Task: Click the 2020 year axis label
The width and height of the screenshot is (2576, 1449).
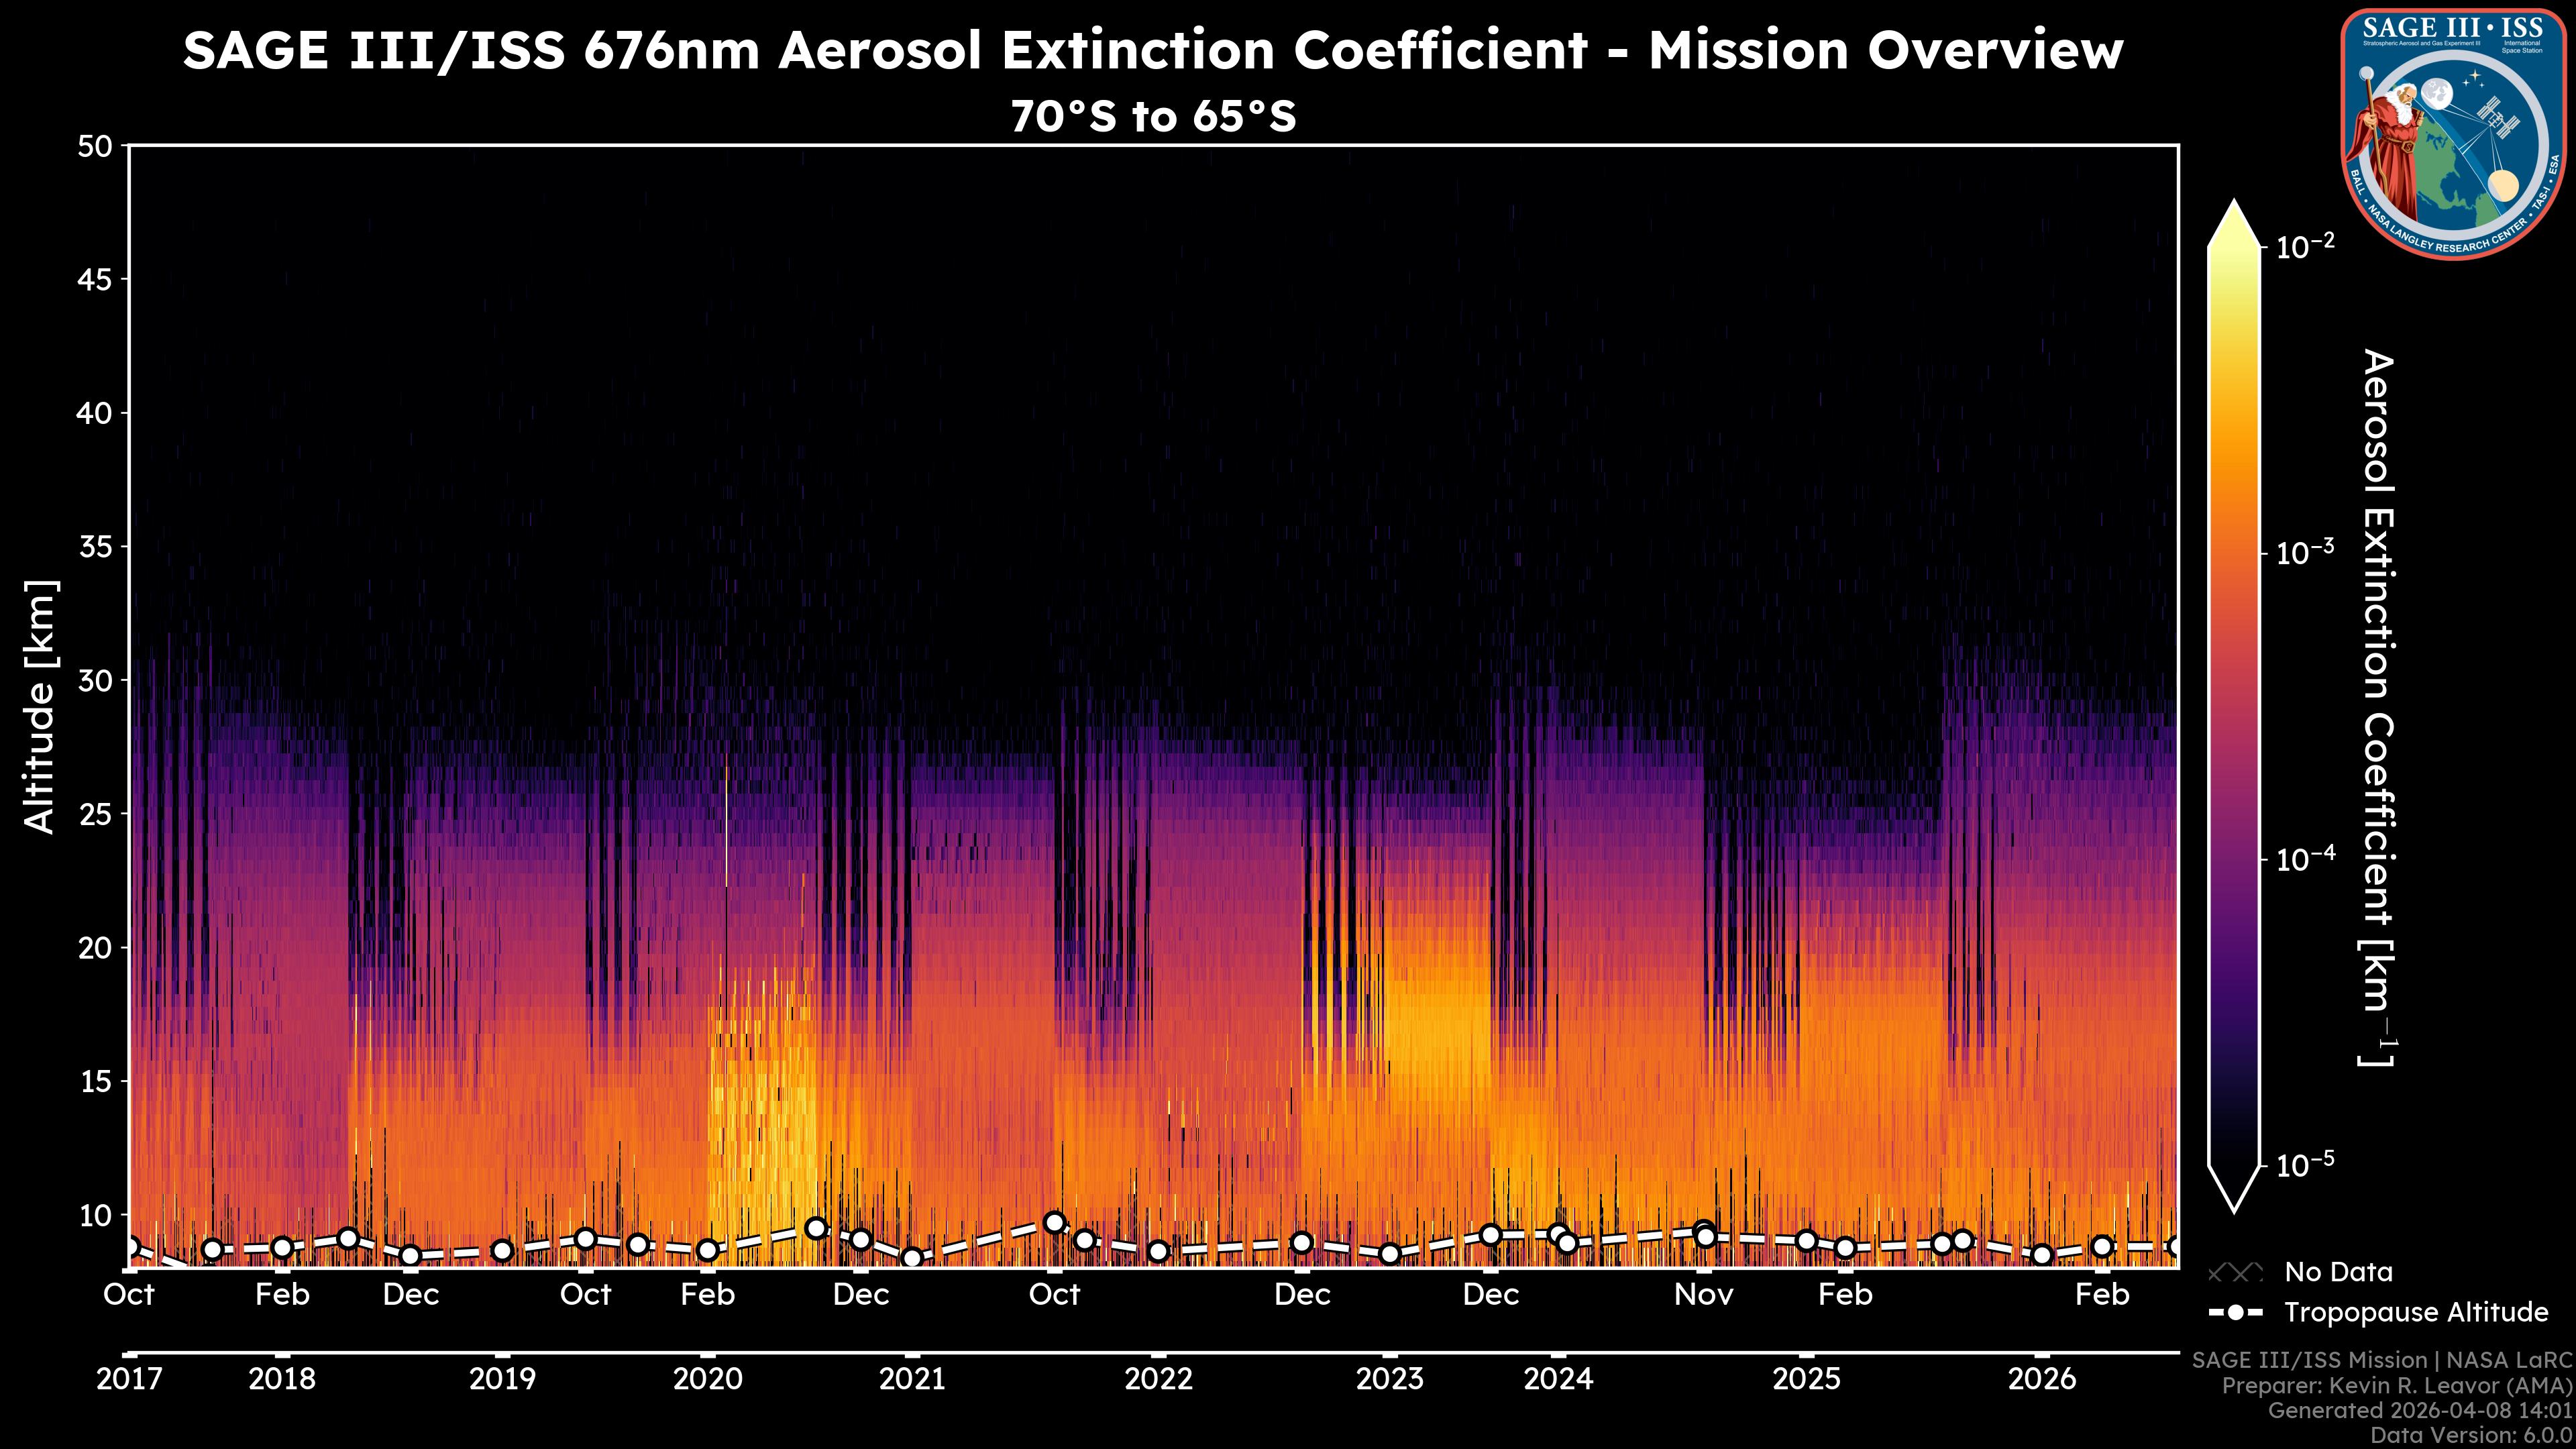Action: (x=707, y=1379)
